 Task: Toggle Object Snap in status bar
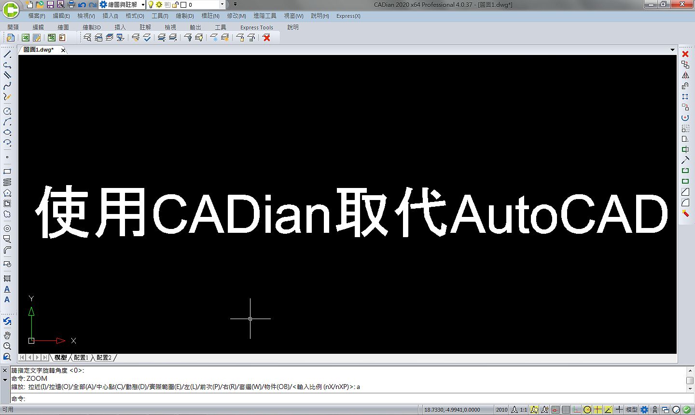598,410
